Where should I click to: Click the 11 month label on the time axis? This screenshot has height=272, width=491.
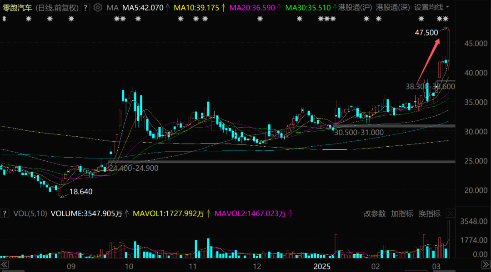(193, 267)
